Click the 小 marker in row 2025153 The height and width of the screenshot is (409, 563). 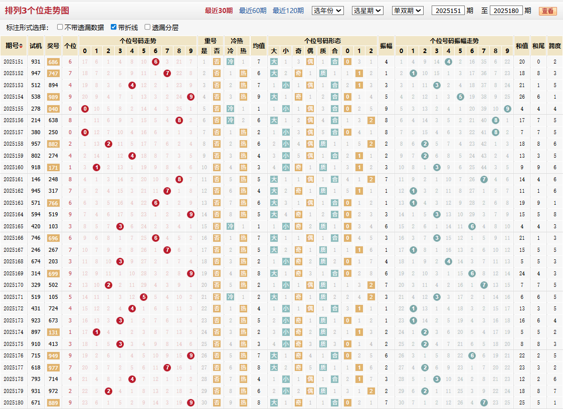(x=286, y=85)
